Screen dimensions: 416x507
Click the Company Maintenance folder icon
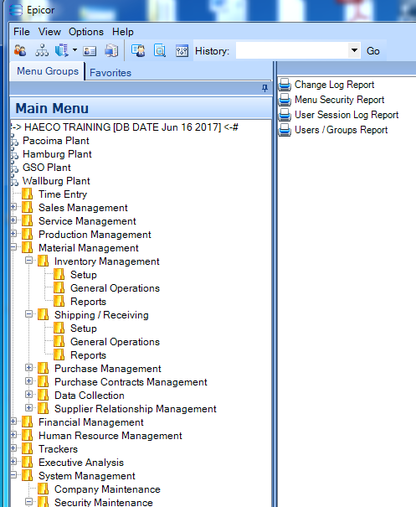[43, 489]
